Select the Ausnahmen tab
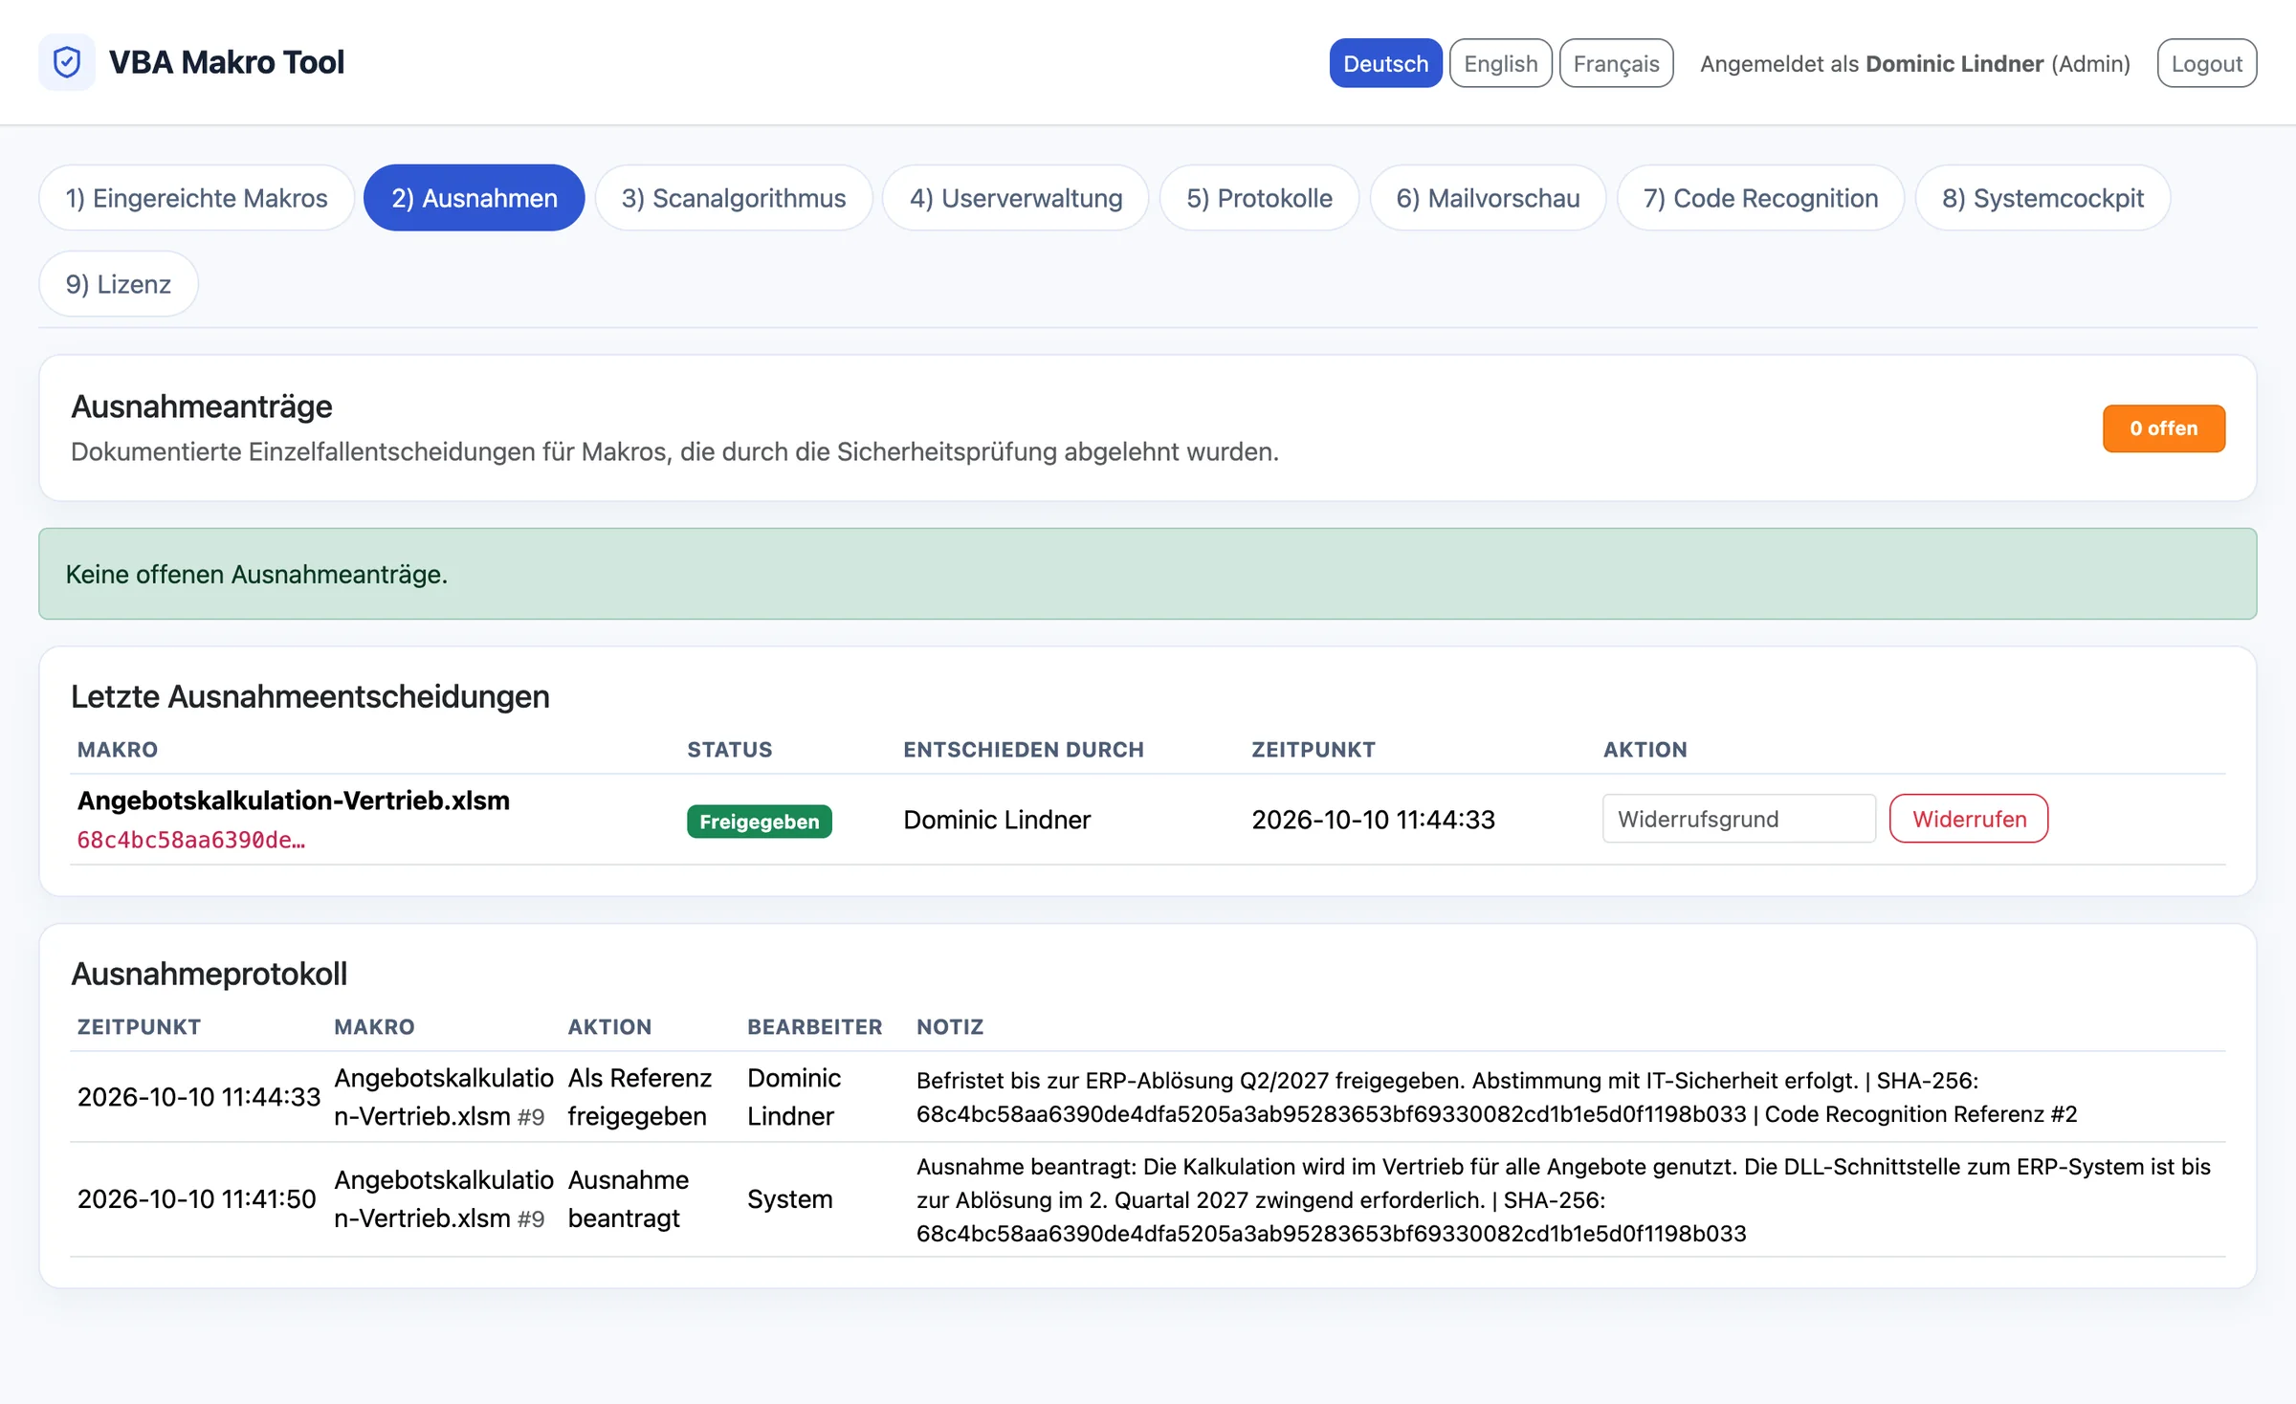 474,198
